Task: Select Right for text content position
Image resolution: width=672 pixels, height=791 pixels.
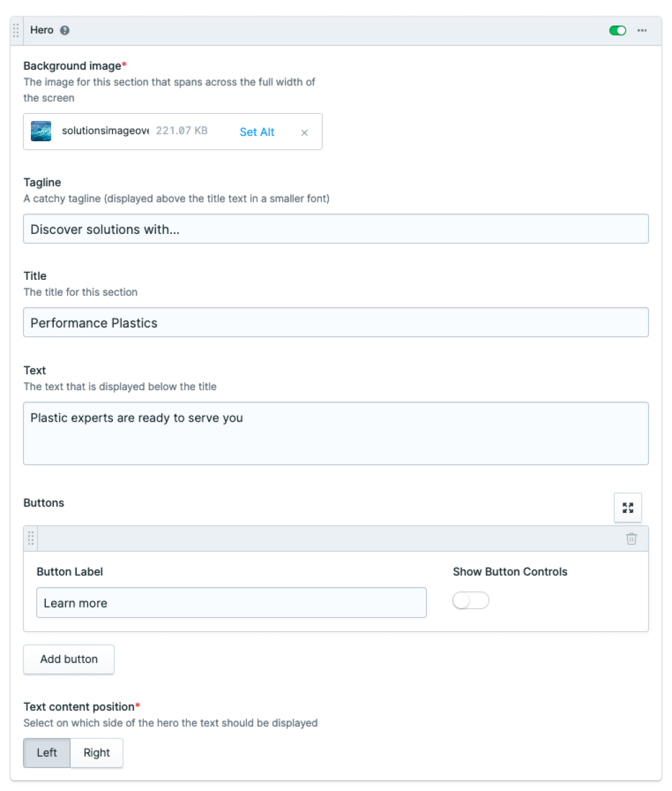Action: pyautogui.click(x=96, y=753)
